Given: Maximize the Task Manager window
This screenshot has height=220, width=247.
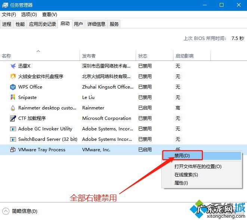Looking at the screenshot, I should [x=222, y=5].
